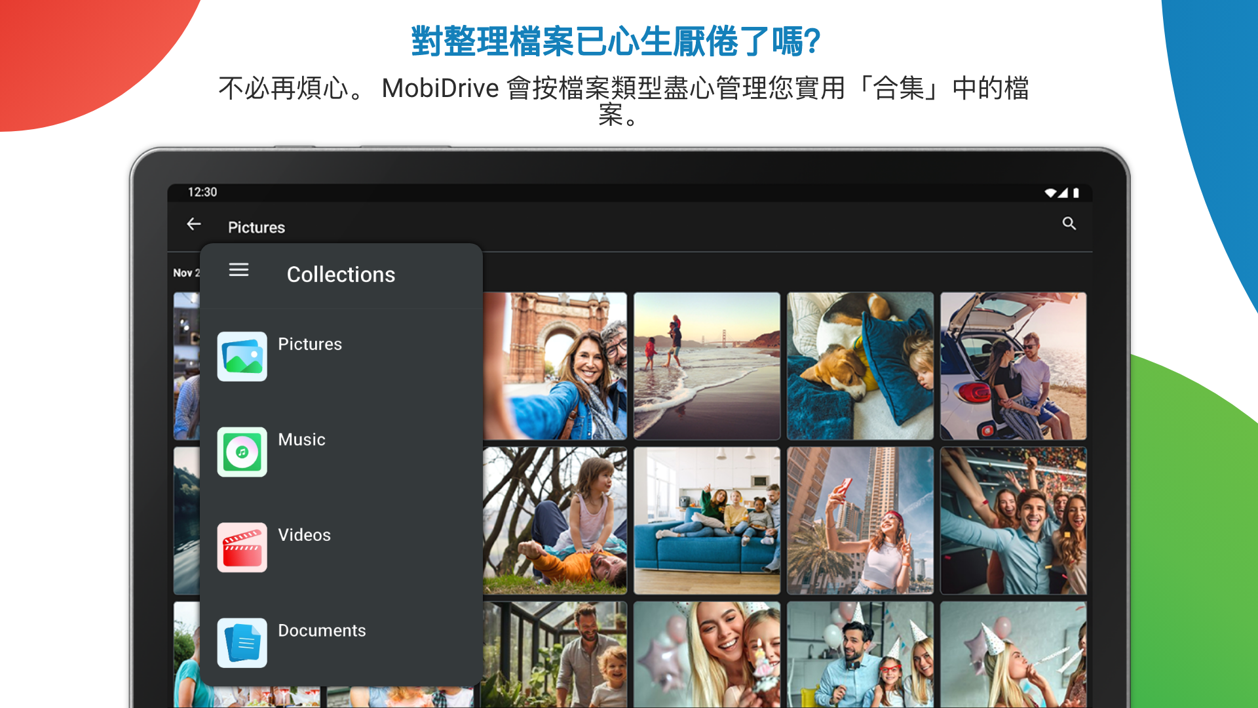
Task: Open the Documents collection entry
Action: coord(322,631)
